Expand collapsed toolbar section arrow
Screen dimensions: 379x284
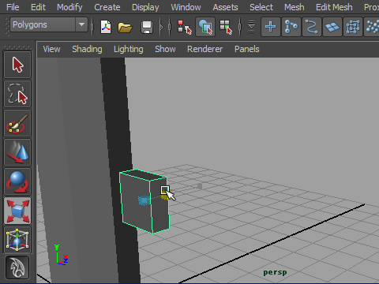click(162, 27)
